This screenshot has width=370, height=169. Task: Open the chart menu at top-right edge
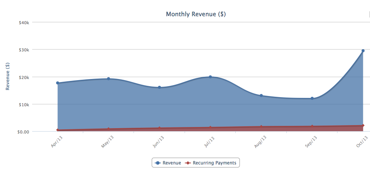point(368,14)
